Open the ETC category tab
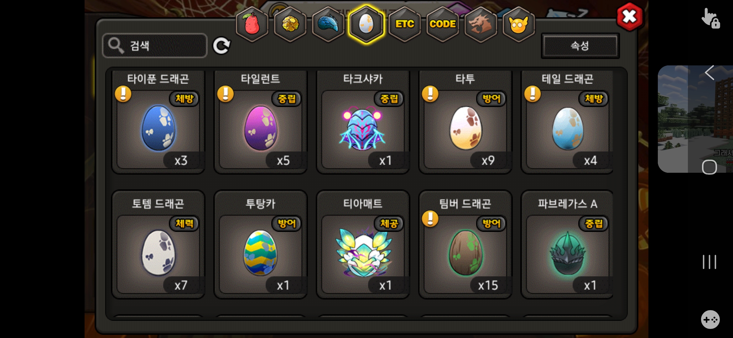Image resolution: width=733 pixels, height=338 pixels. click(404, 24)
